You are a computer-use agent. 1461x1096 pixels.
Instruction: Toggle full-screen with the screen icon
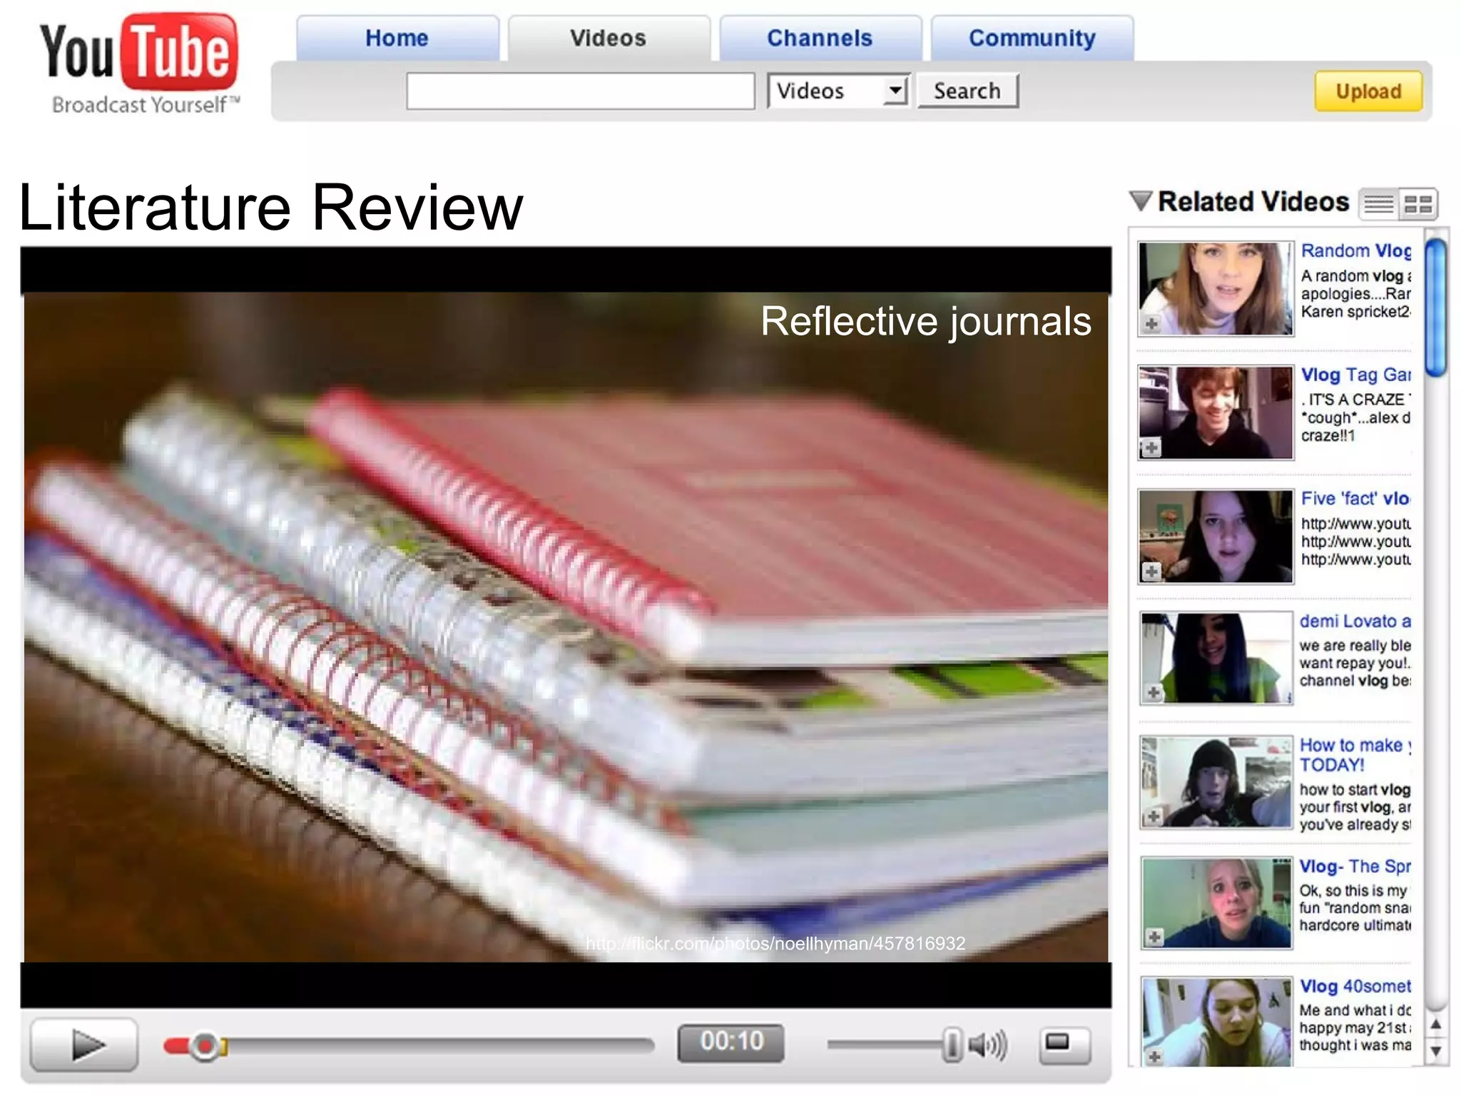tap(1064, 1045)
